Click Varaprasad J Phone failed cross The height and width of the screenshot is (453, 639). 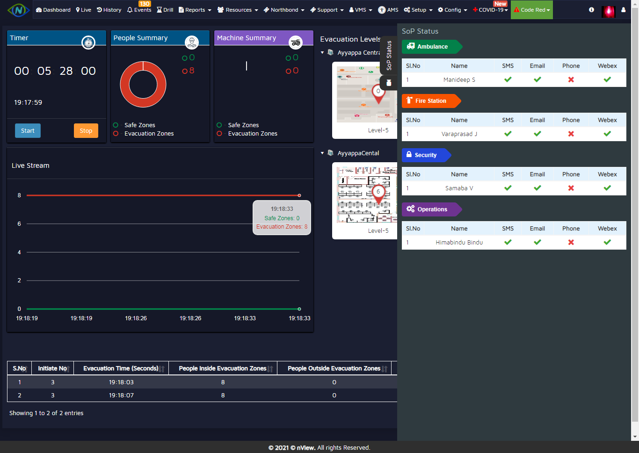571,134
